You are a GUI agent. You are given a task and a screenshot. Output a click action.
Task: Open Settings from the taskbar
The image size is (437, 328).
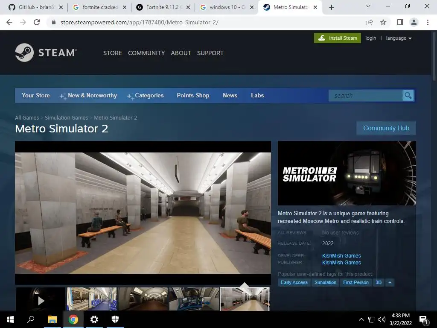(94, 319)
